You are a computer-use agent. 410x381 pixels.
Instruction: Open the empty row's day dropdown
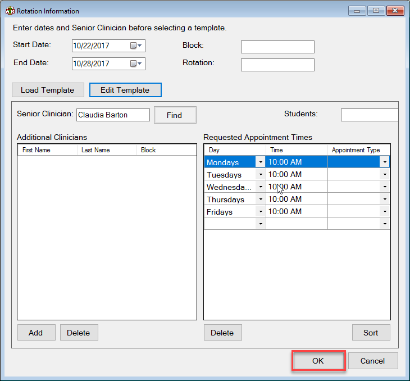pos(261,224)
